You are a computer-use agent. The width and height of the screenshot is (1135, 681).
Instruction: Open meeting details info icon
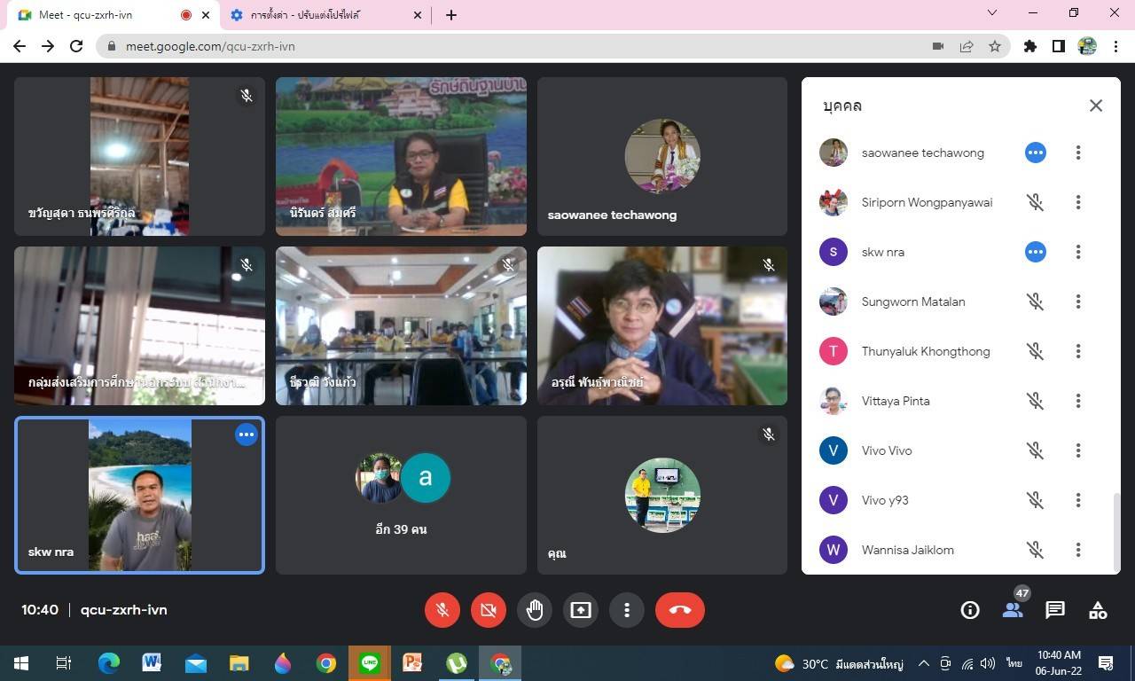point(970,610)
